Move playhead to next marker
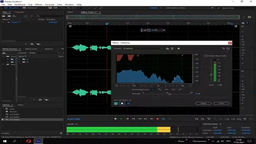The width and height of the screenshot is (256, 144). (152, 119)
